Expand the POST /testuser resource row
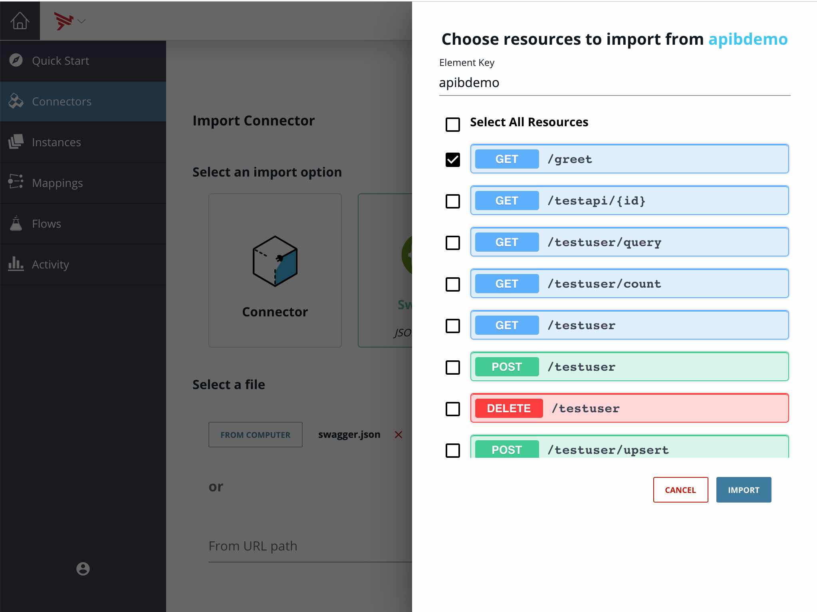The height and width of the screenshot is (612, 817). 629,366
